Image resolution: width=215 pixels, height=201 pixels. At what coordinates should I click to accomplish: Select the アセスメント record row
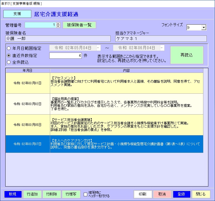click(126, 83)
